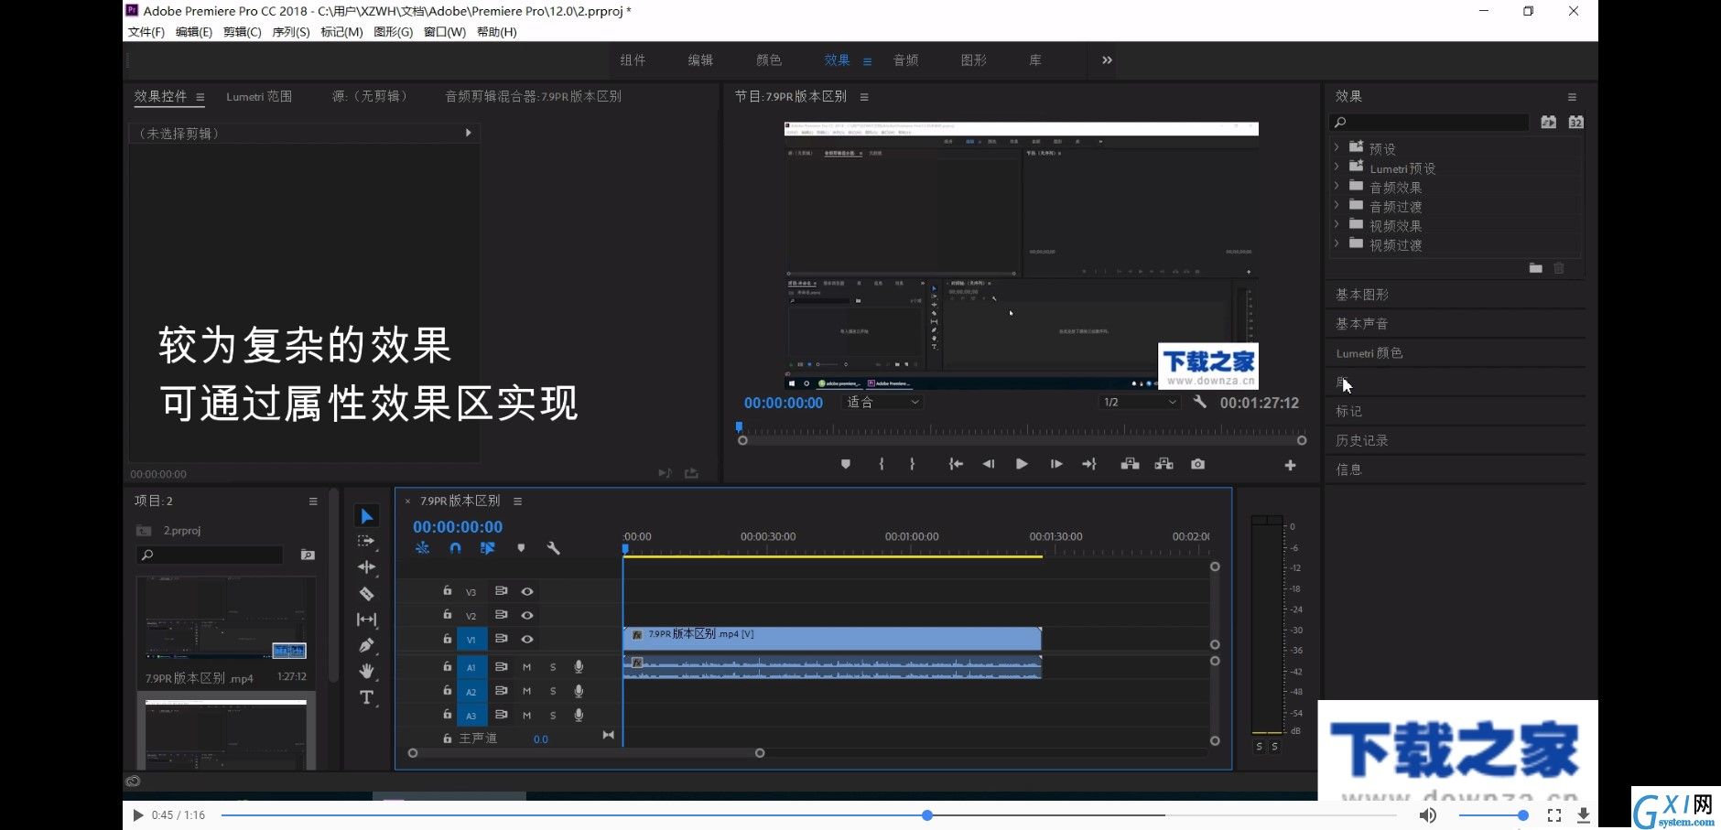Open the program monitor button editor plus
Image resolution: width=1721 pixels, height=830 pixels.
(x=1290, y=465)
